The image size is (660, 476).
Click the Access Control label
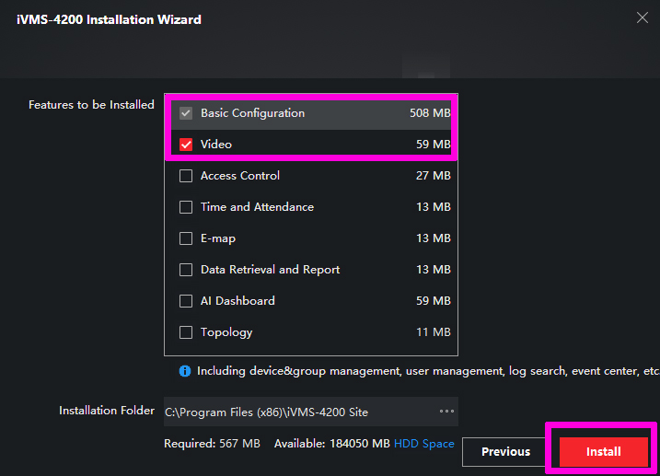[240, 176]
